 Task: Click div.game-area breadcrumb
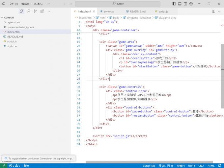pos(166,18)
